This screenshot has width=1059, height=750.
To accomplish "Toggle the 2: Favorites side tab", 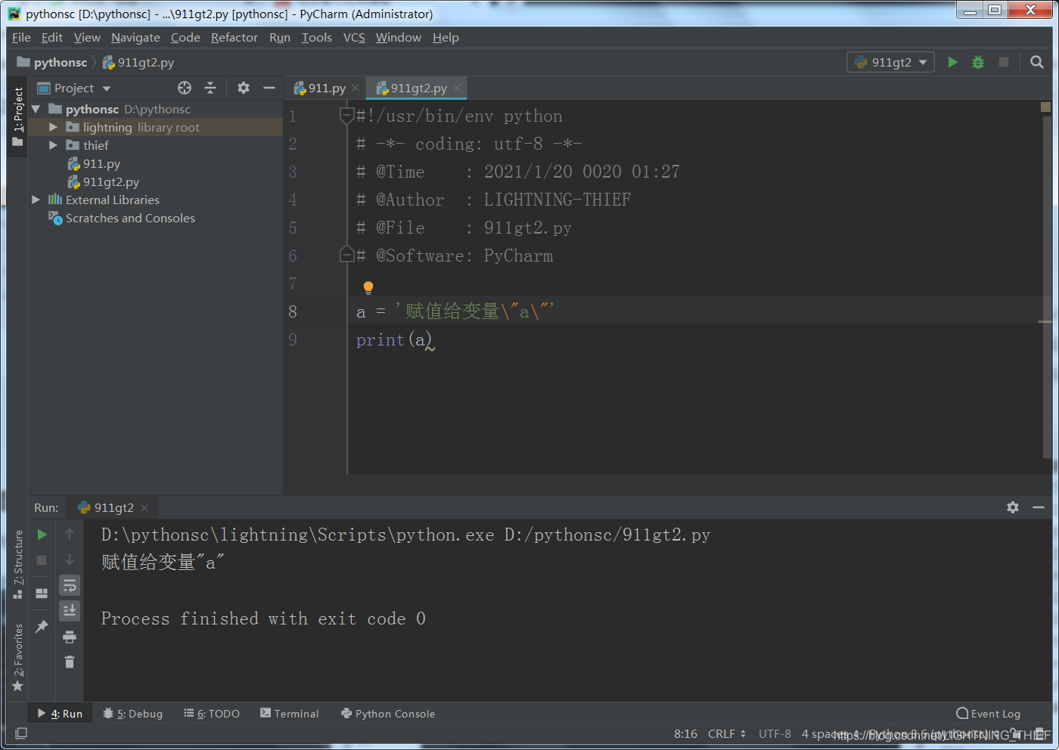I will coord(18,658).
